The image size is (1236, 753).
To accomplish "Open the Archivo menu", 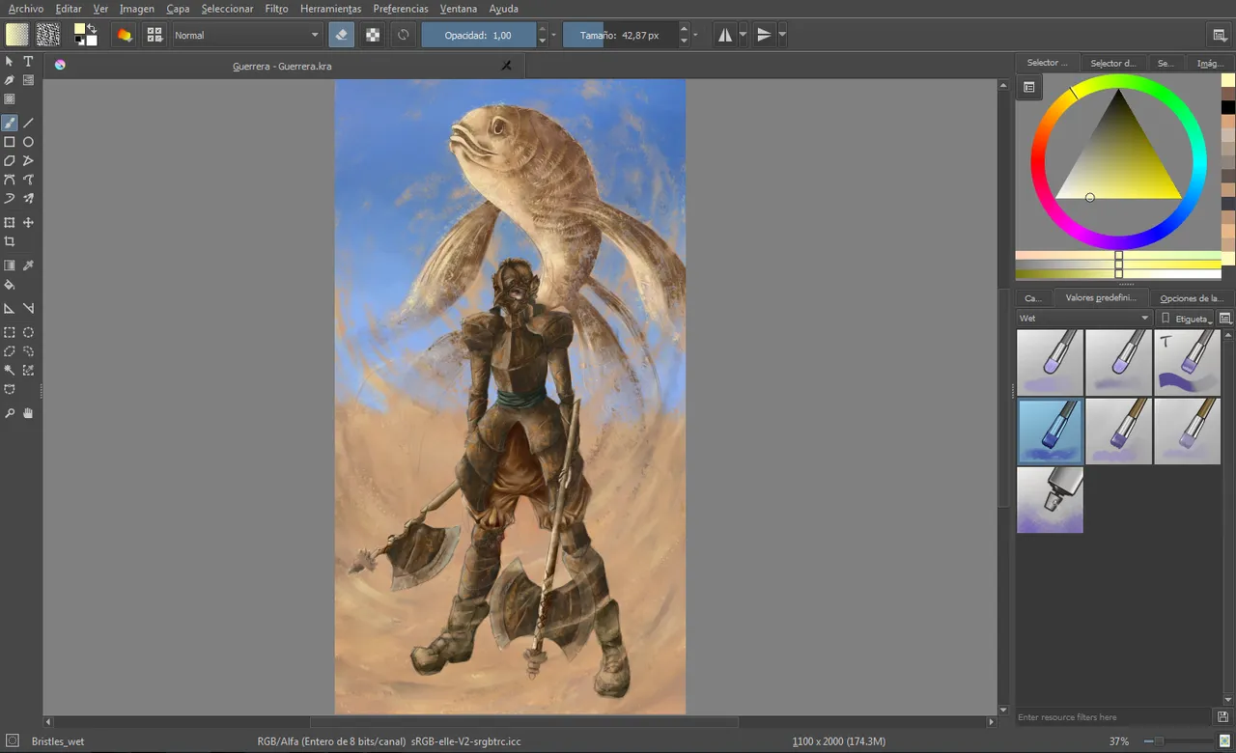I will (25, 9).
